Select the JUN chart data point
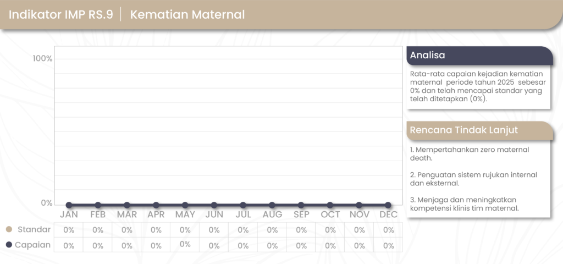 (x=214, y=205)
